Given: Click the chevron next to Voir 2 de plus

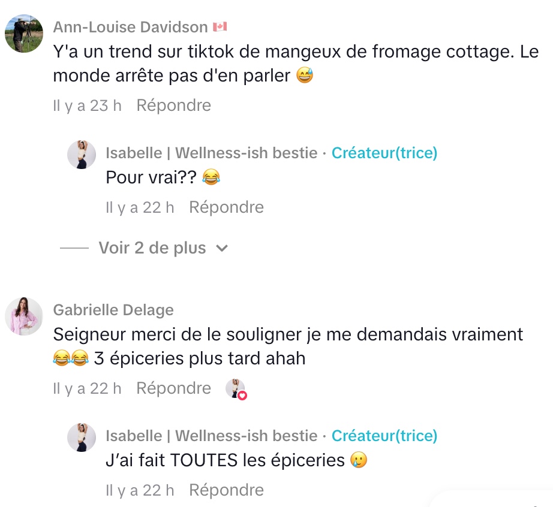Looking at the screenshot, I should [x=222, y=248].
